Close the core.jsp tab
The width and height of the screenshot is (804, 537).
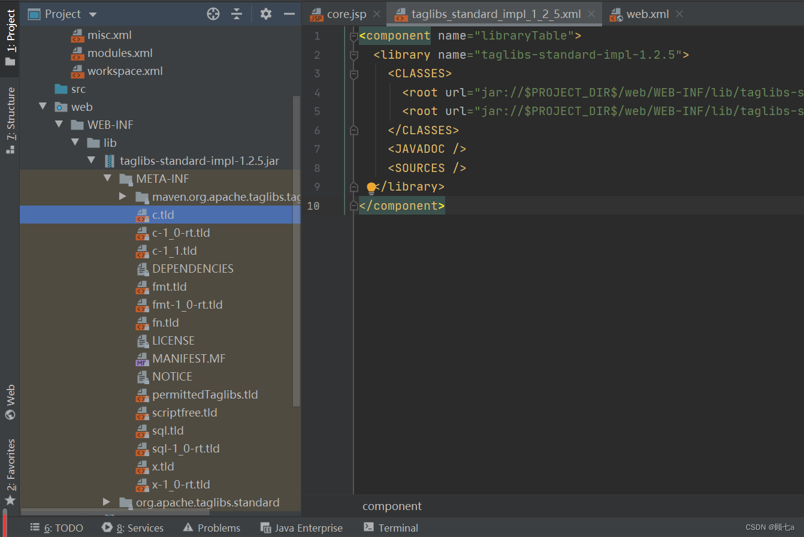[x=377, y=14]
